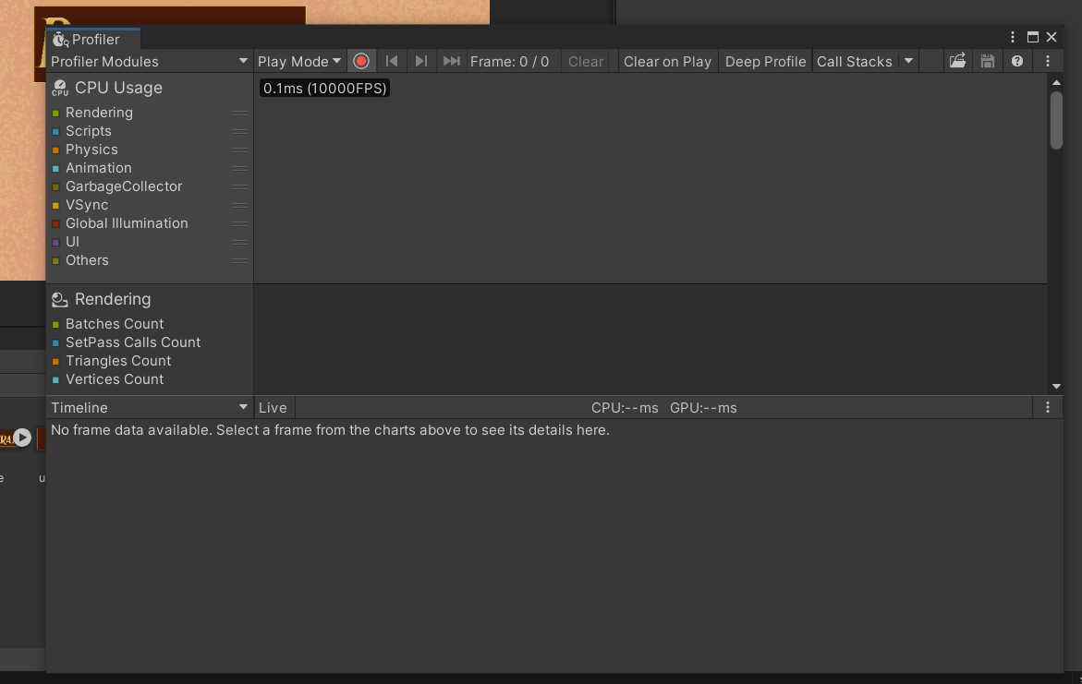Open Profiler help via the question mark icon

(x=1016, y=60)
